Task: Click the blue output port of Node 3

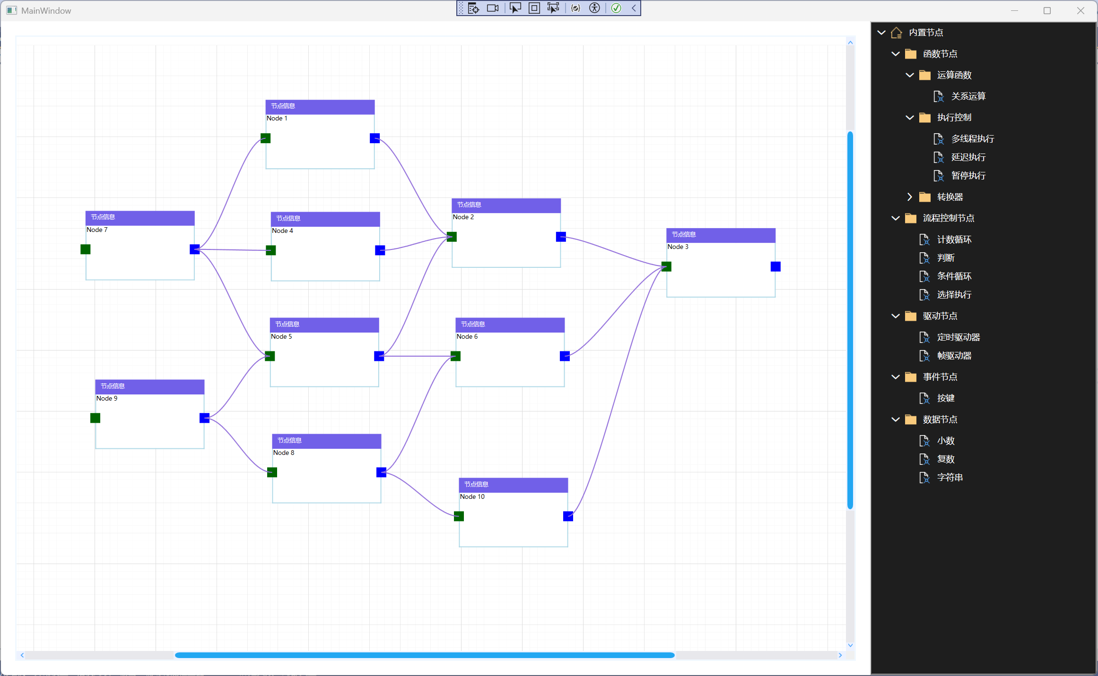Action: coord(776,267)
